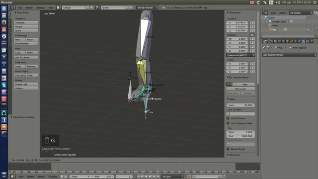
Task: Open the All Scenes outliner display dropdown
Action: tap(301, 13)
